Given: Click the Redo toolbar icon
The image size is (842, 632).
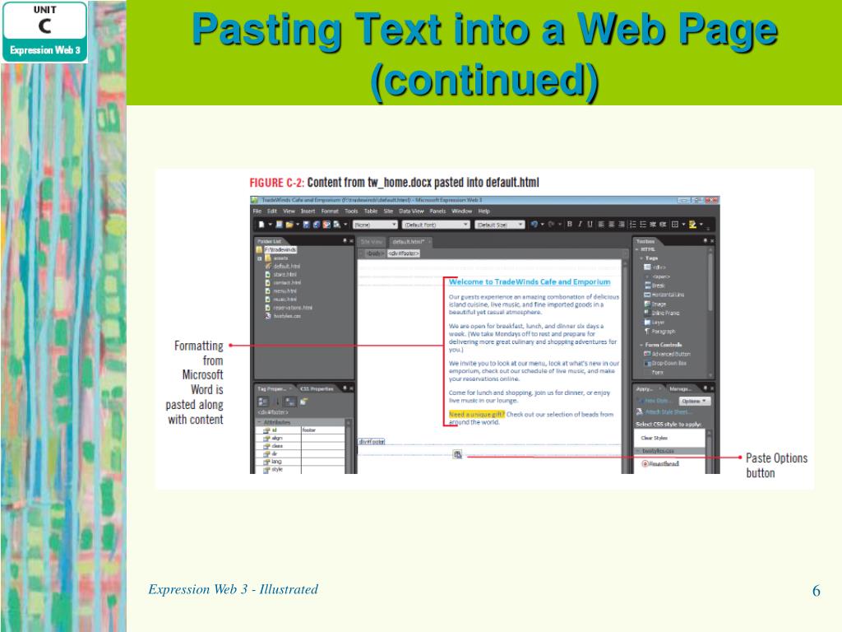Looking at the screenshot, I should point(552,225).
